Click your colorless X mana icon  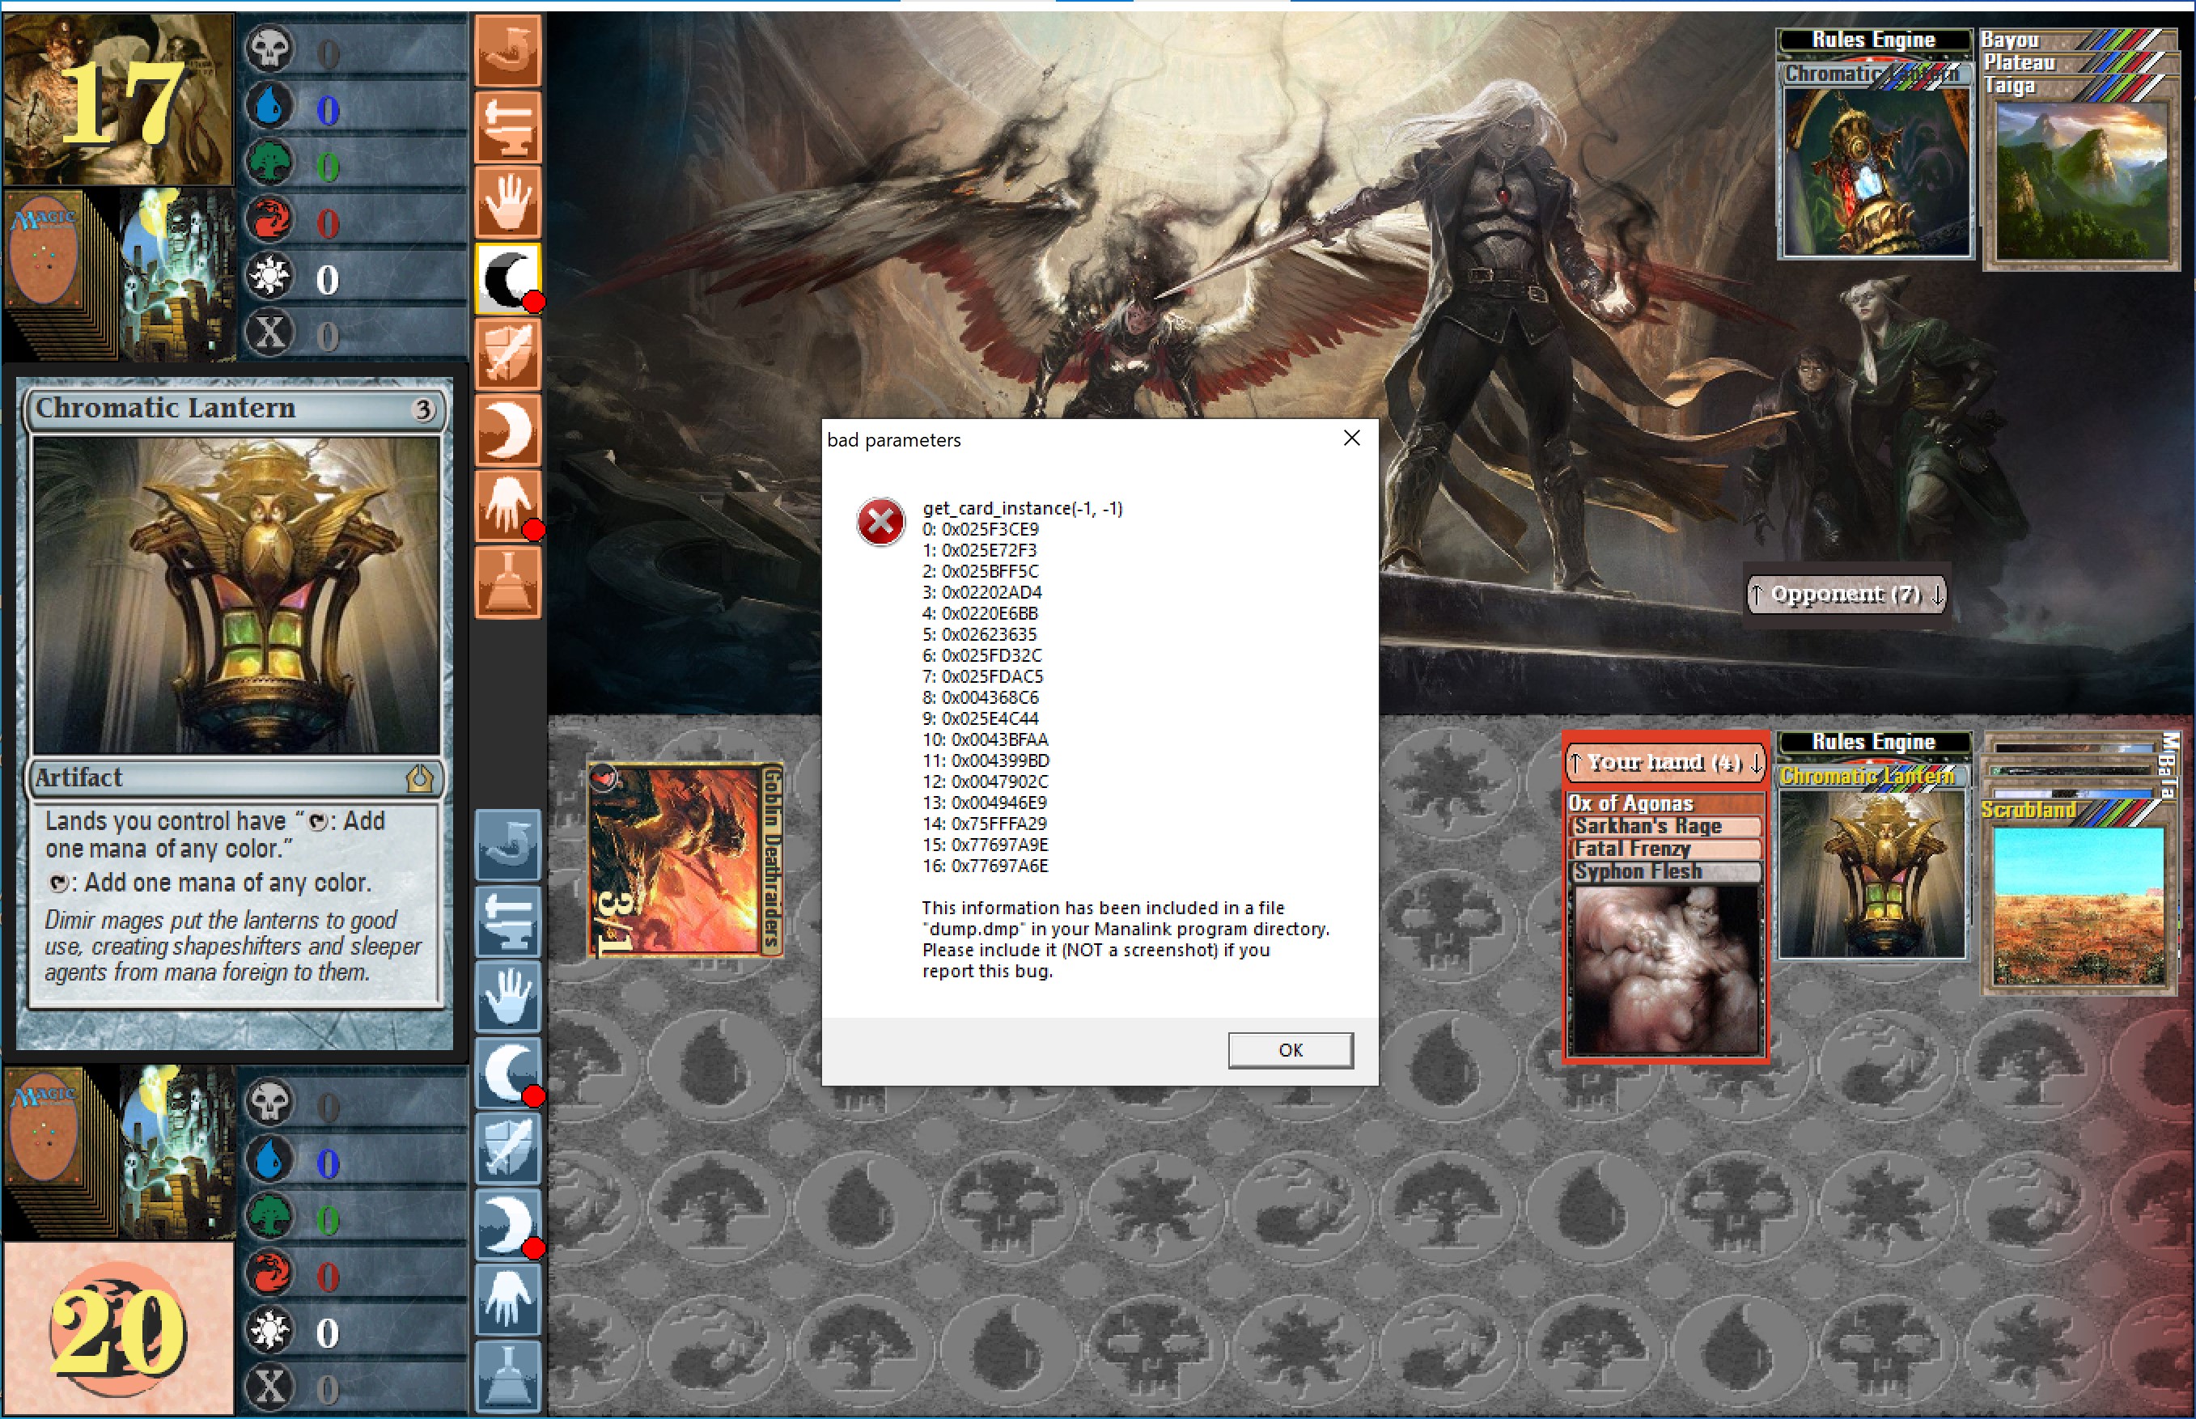(269, 1386)
